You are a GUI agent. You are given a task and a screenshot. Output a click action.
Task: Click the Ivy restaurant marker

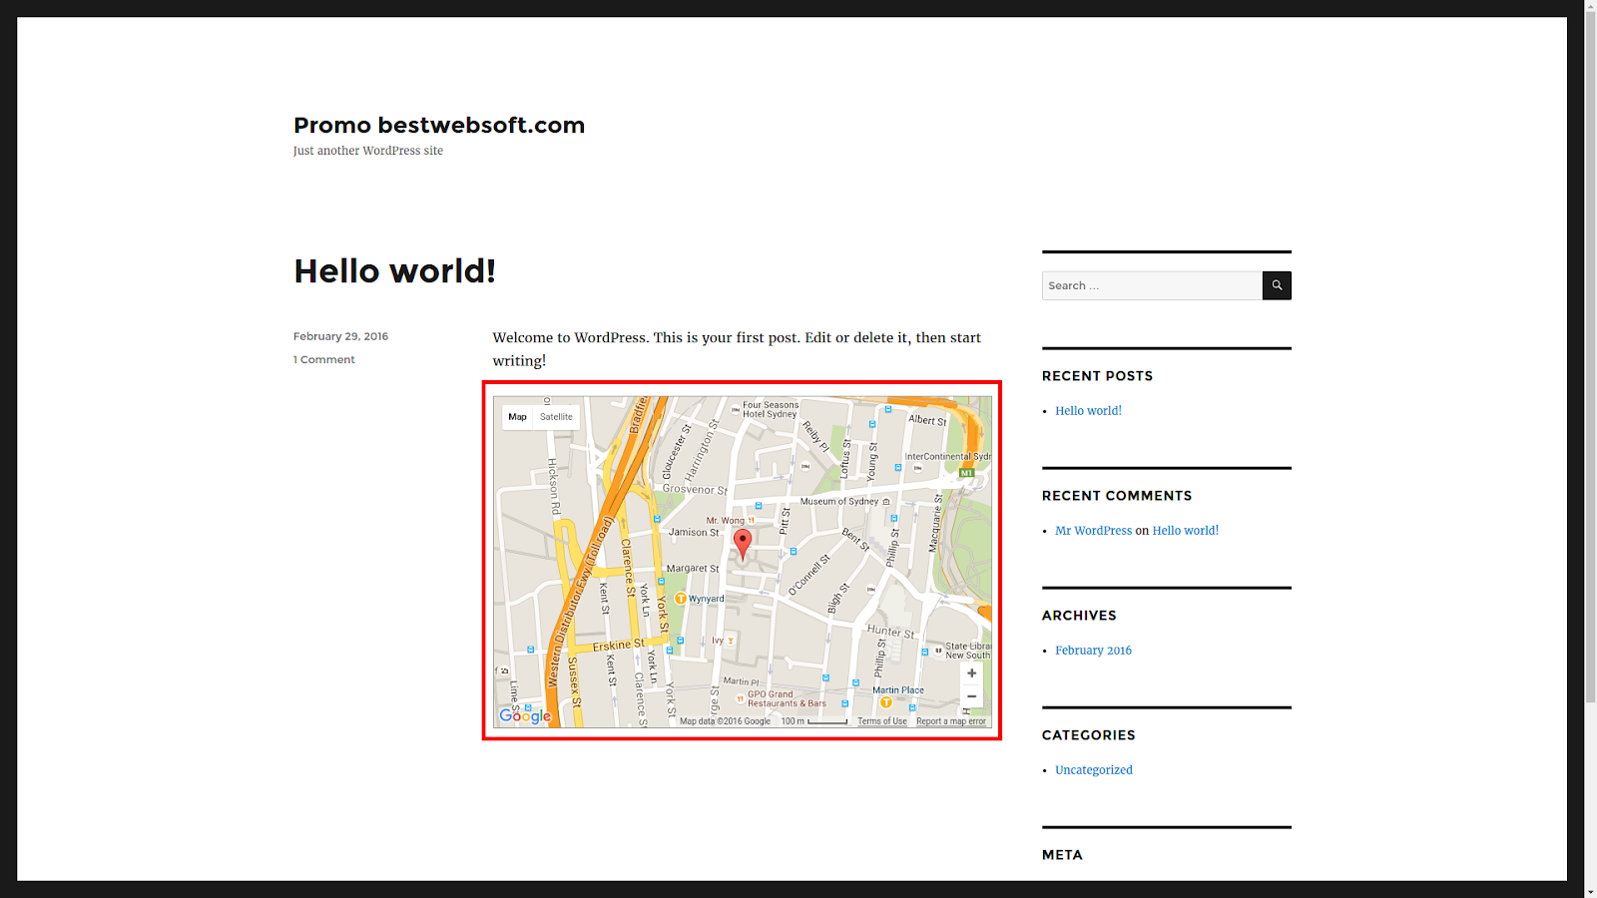pyautogui.click(x=731, y=641)
